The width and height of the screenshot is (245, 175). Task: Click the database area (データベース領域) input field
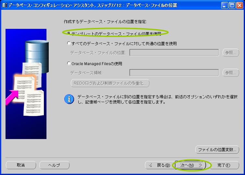[x=174, y=73]
